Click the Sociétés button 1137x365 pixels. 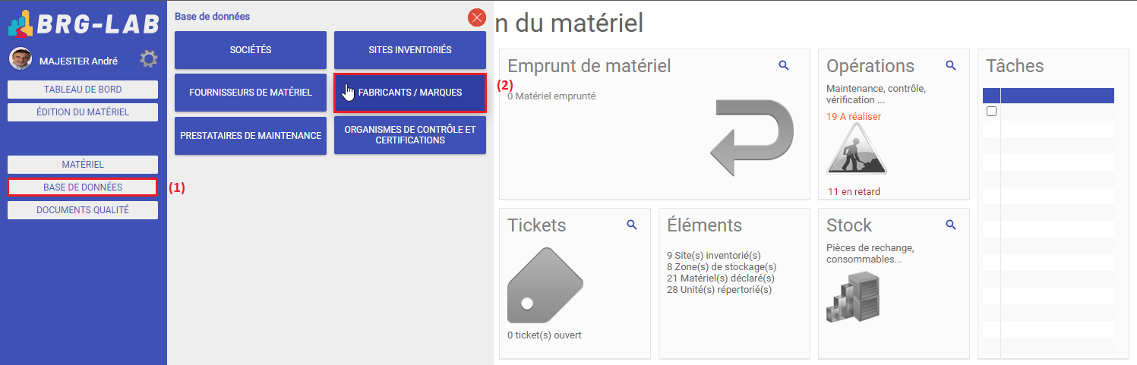pyautogui.click(x=251, y=50)
